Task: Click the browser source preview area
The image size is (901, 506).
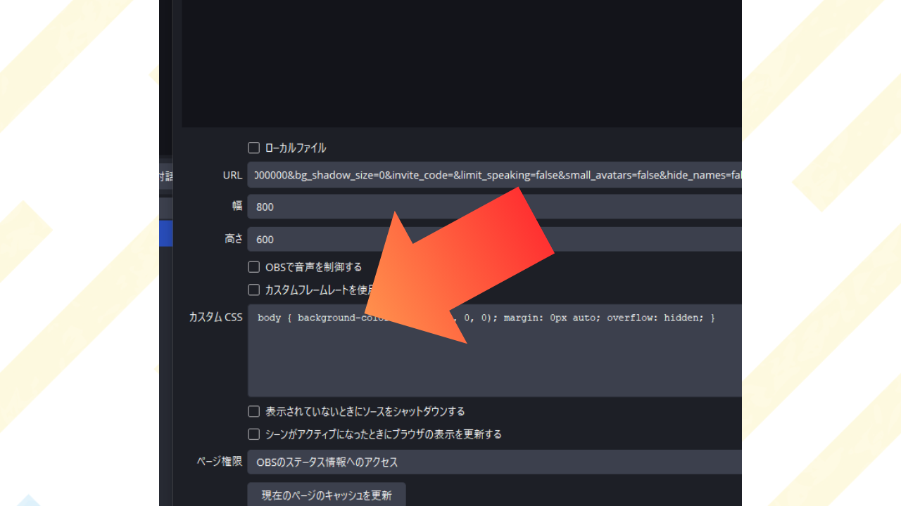Action: (462, 63)
